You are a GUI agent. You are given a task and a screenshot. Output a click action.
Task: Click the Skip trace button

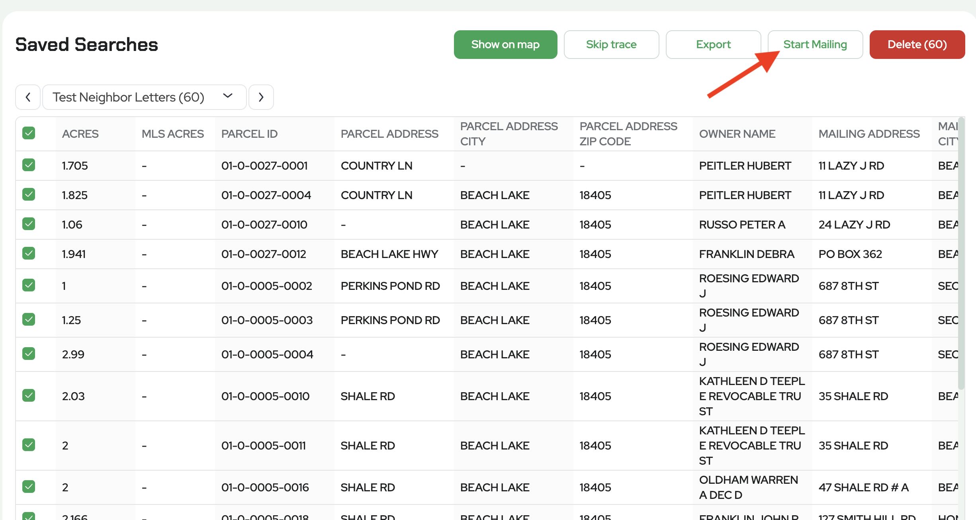click(x=611, y=45)
